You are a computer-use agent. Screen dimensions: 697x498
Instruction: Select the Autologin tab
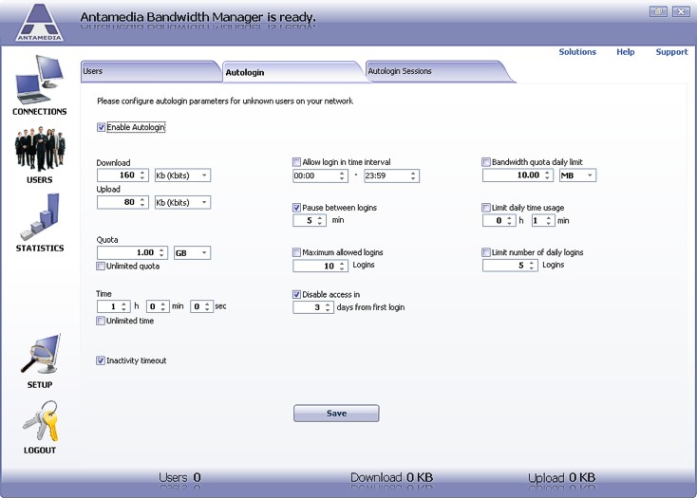tap(292, 72)
